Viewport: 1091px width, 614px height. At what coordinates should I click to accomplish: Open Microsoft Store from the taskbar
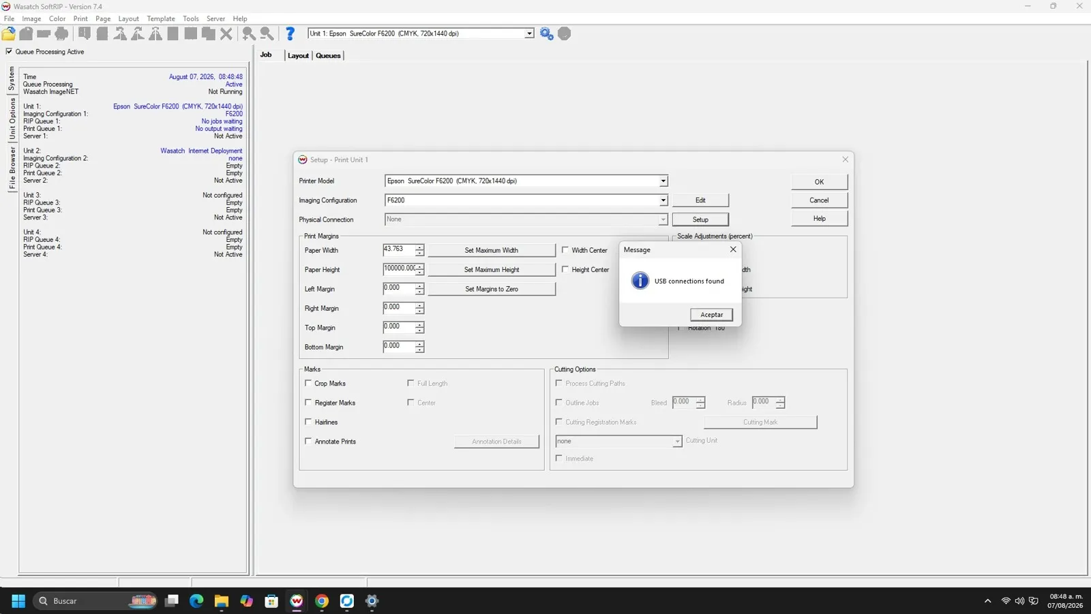tap(271, 601)
